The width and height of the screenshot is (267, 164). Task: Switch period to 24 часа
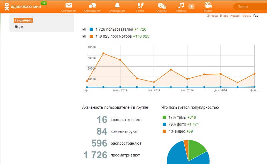coord(212,16)
